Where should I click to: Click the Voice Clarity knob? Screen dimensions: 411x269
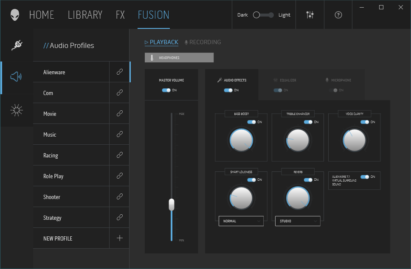355,140
